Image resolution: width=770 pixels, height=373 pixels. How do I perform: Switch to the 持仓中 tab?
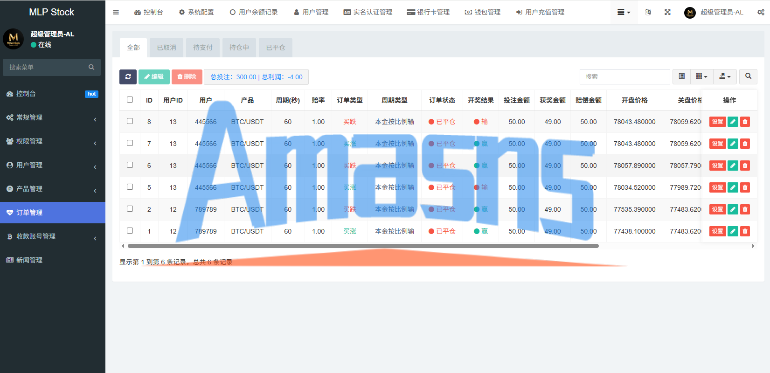(x=239, y=48)
